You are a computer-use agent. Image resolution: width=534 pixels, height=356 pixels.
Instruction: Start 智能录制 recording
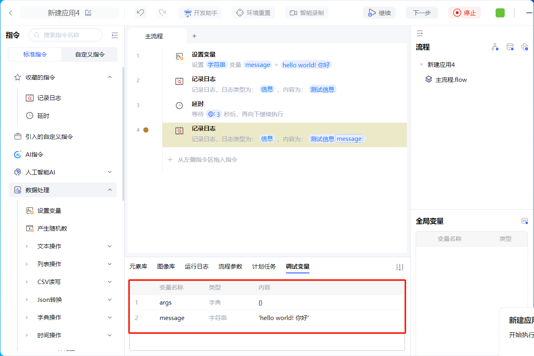[307, 13]
